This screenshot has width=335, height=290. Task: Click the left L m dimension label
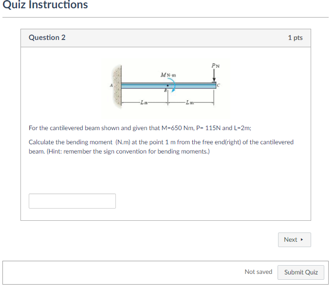[144, 103]
